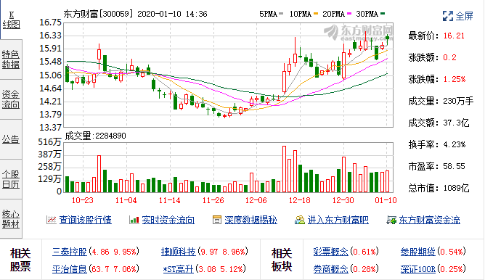Image resolution: width=485 pixels, height=280 pixels.
Task: Select the K线图 side tab
Action: [x=11, y=20]
